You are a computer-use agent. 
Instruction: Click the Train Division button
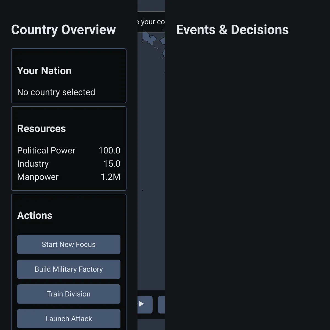coord(69,294)
